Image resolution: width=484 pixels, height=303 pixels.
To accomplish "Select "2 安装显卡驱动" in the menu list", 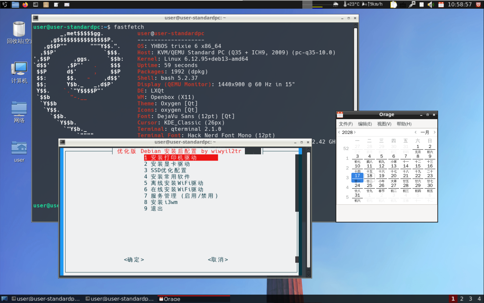I will pyautogui.click(x=167, y=164).
